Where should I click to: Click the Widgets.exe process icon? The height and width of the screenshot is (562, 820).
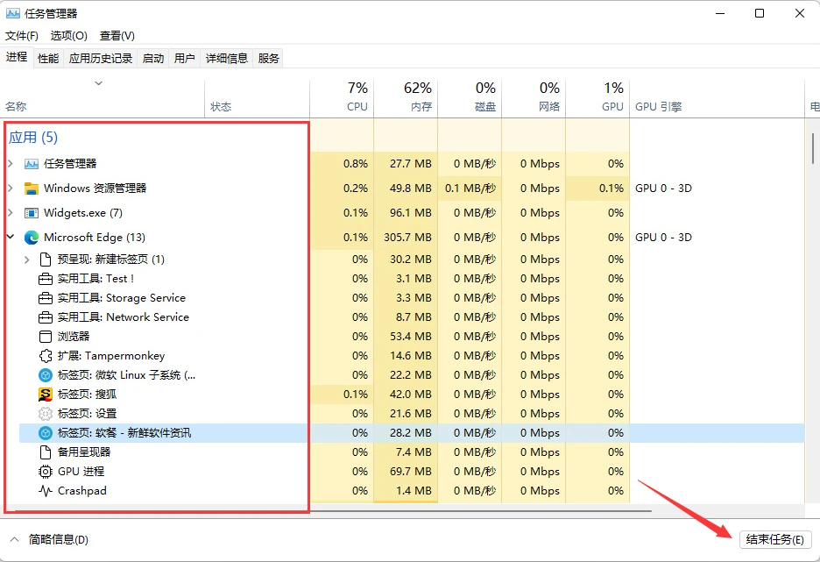point(32,213)
